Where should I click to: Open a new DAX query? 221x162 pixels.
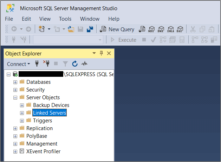tap(180, 29)
